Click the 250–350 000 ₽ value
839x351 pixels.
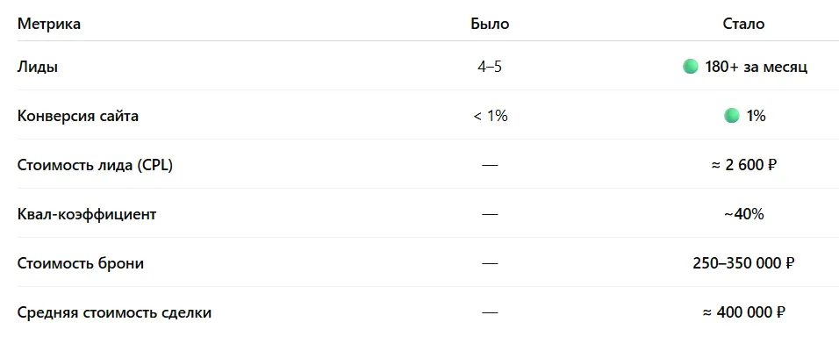point(743,264)
